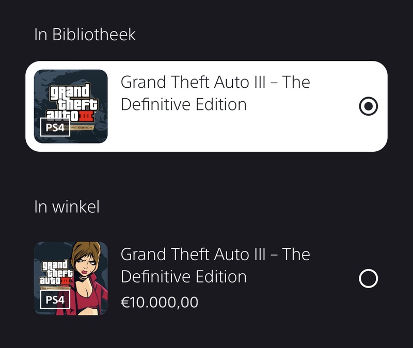The height and width of the screenshot is (348, 413).
Task: Select the library game title text
Action: pyautogui.click(x=215, y=93)
